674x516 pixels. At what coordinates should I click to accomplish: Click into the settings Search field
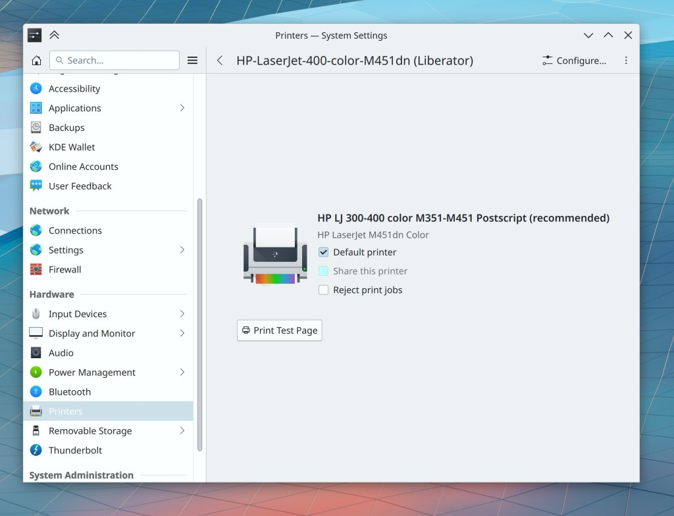(118, 61)
